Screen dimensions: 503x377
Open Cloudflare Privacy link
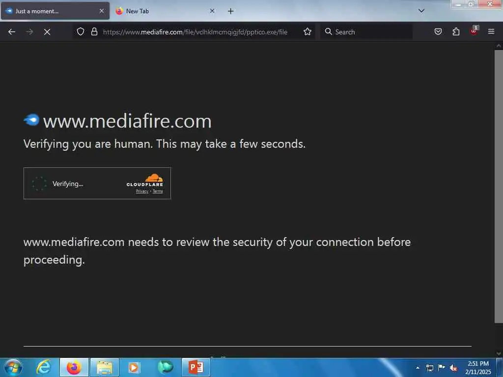[x=142, y=191]
